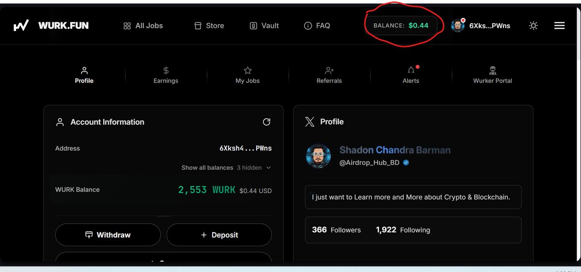Click the wallet avatar in the header
581x272 pixels.
click(x=458, y=26)
